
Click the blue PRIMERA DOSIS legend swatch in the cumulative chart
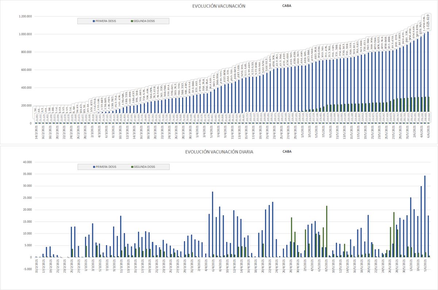(93, 21)
